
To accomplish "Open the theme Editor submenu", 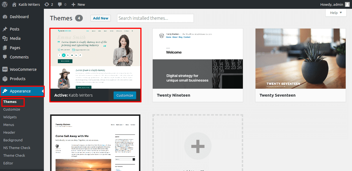I will 8,163.
